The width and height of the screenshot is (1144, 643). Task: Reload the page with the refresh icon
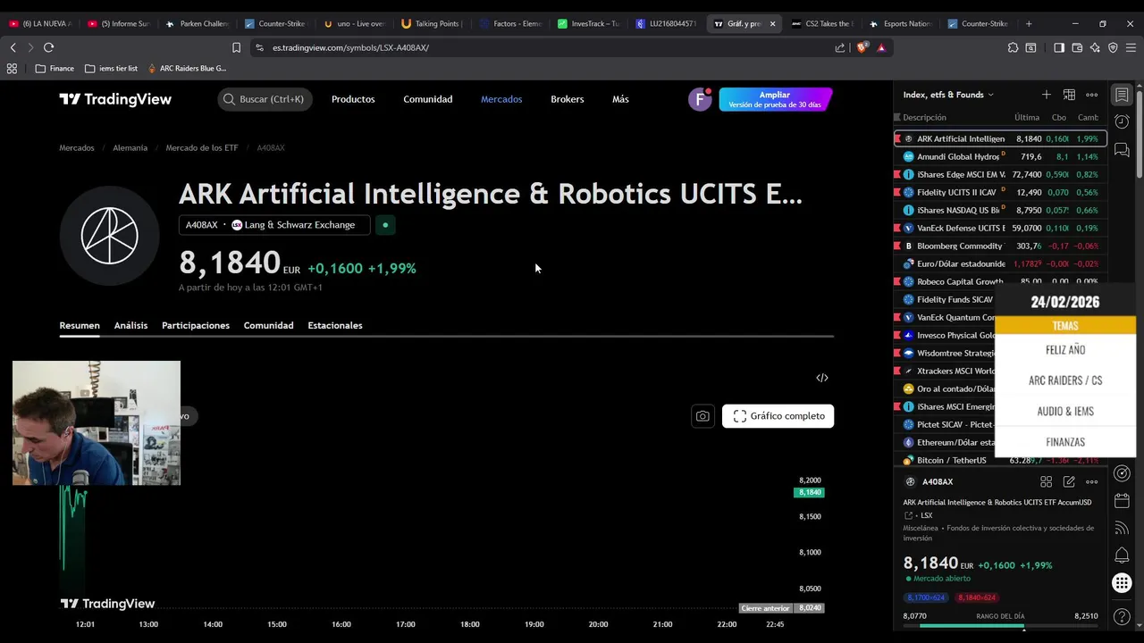pos(48,47)
